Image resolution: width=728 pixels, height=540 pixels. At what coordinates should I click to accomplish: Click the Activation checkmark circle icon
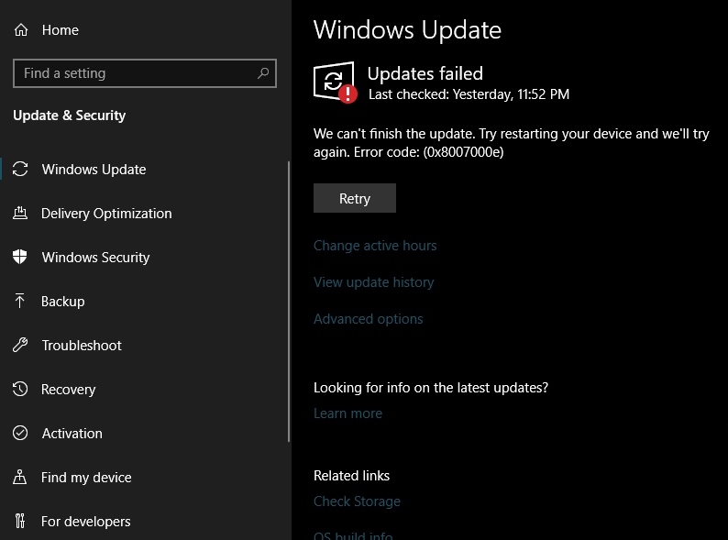(20, 433)
